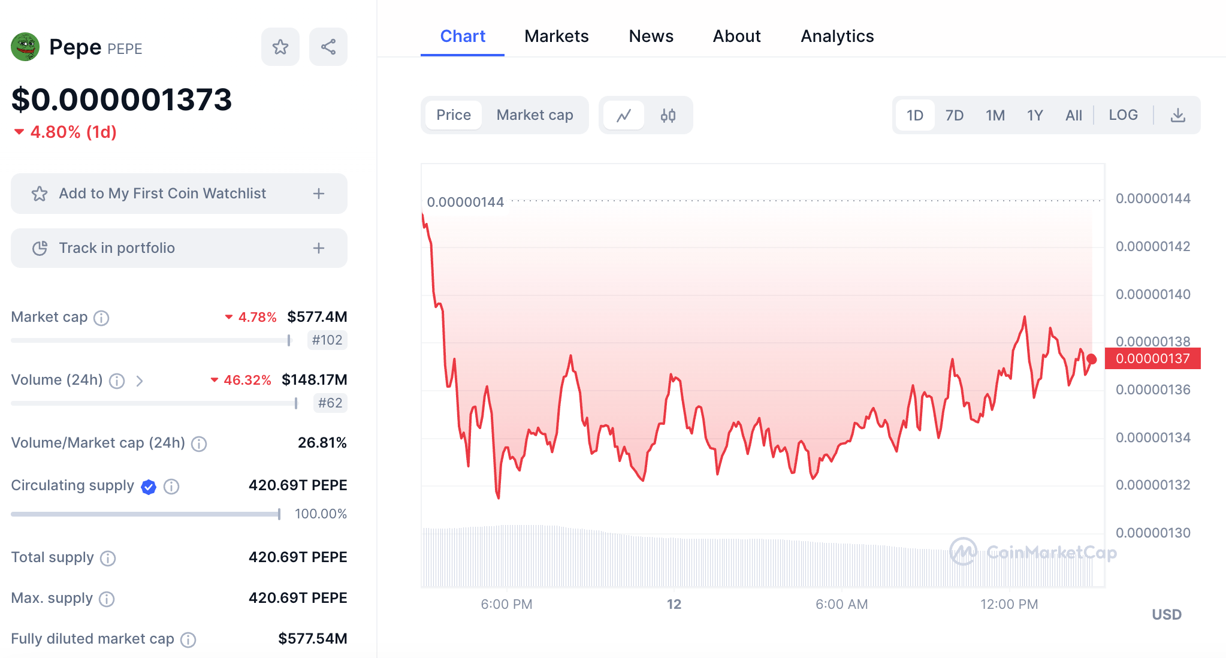
Task: Set chart range to 1Y
Action: click(x=1035, y=115)
